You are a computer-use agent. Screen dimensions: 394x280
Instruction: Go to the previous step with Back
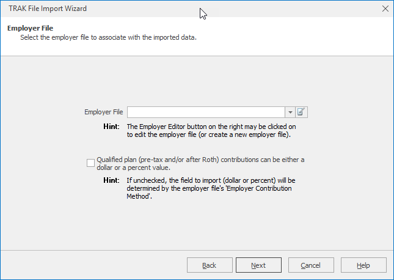point(209,265)
